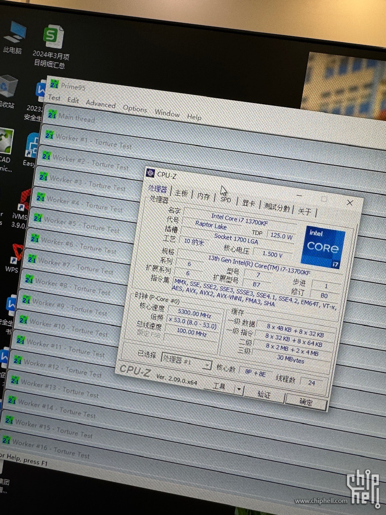Viewport: 386px width, 515px height.
Task: Open the Prime95 Test menu
Action: (54, 98)
